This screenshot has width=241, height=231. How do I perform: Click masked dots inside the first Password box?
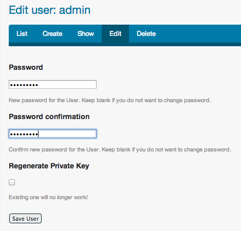24,85
